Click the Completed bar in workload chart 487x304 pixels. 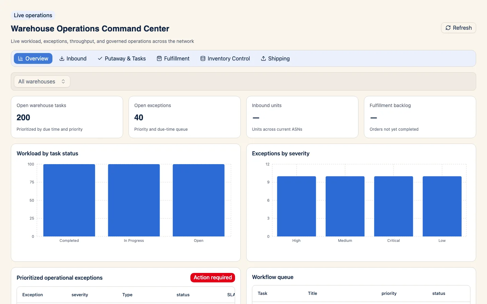[69, 200]
